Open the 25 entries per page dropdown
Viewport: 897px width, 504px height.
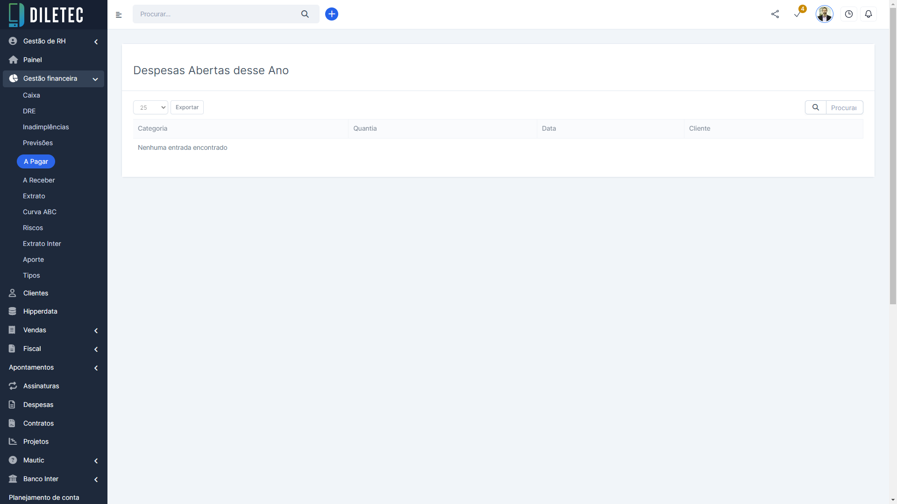pos(150,107)
